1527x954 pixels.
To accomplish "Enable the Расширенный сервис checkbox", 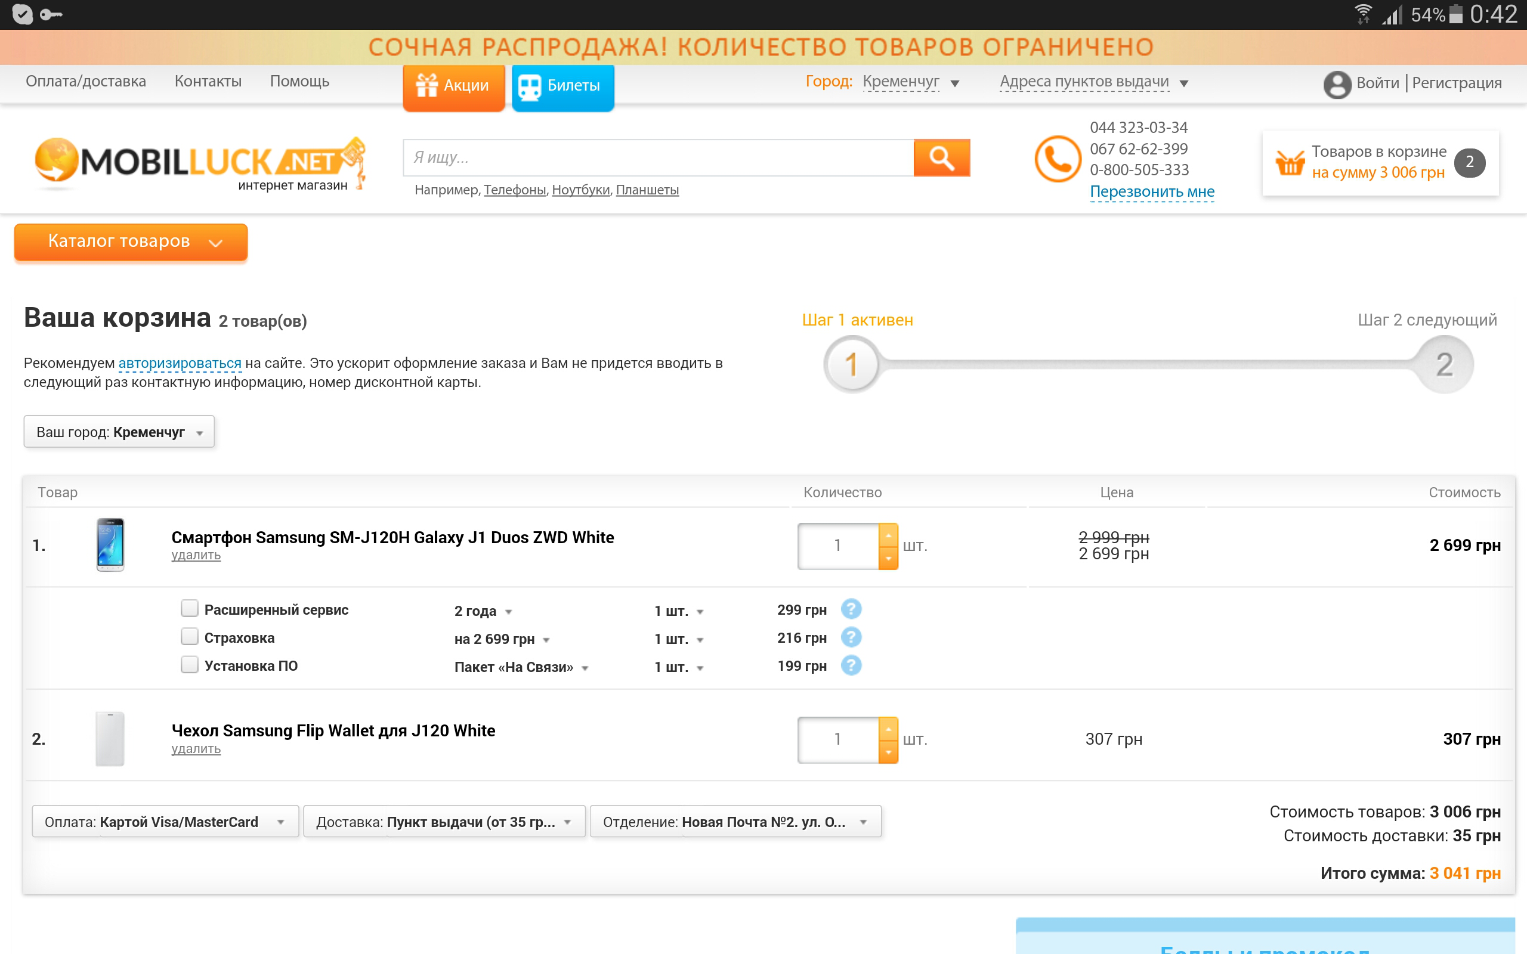I will tap(189, 609).
